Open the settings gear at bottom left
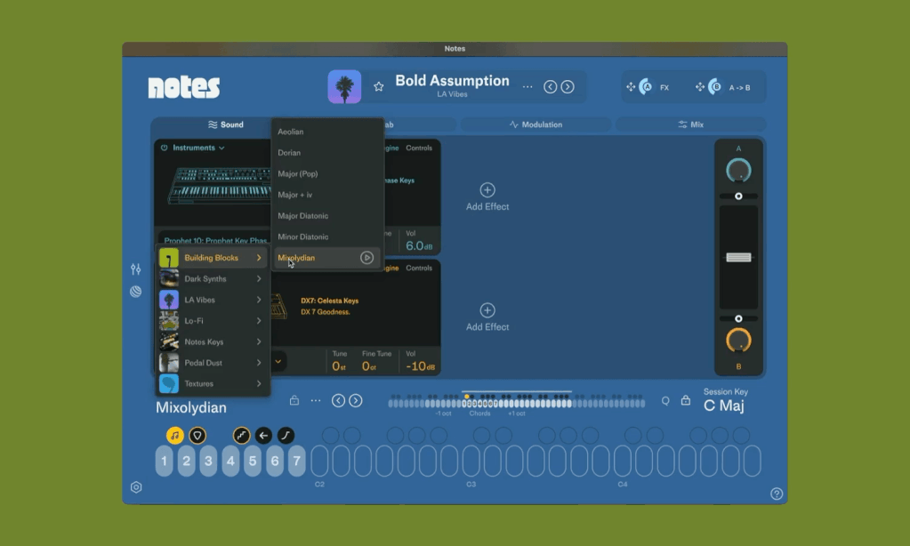Viewport: 910px width, 546px height. pos(136,487)
